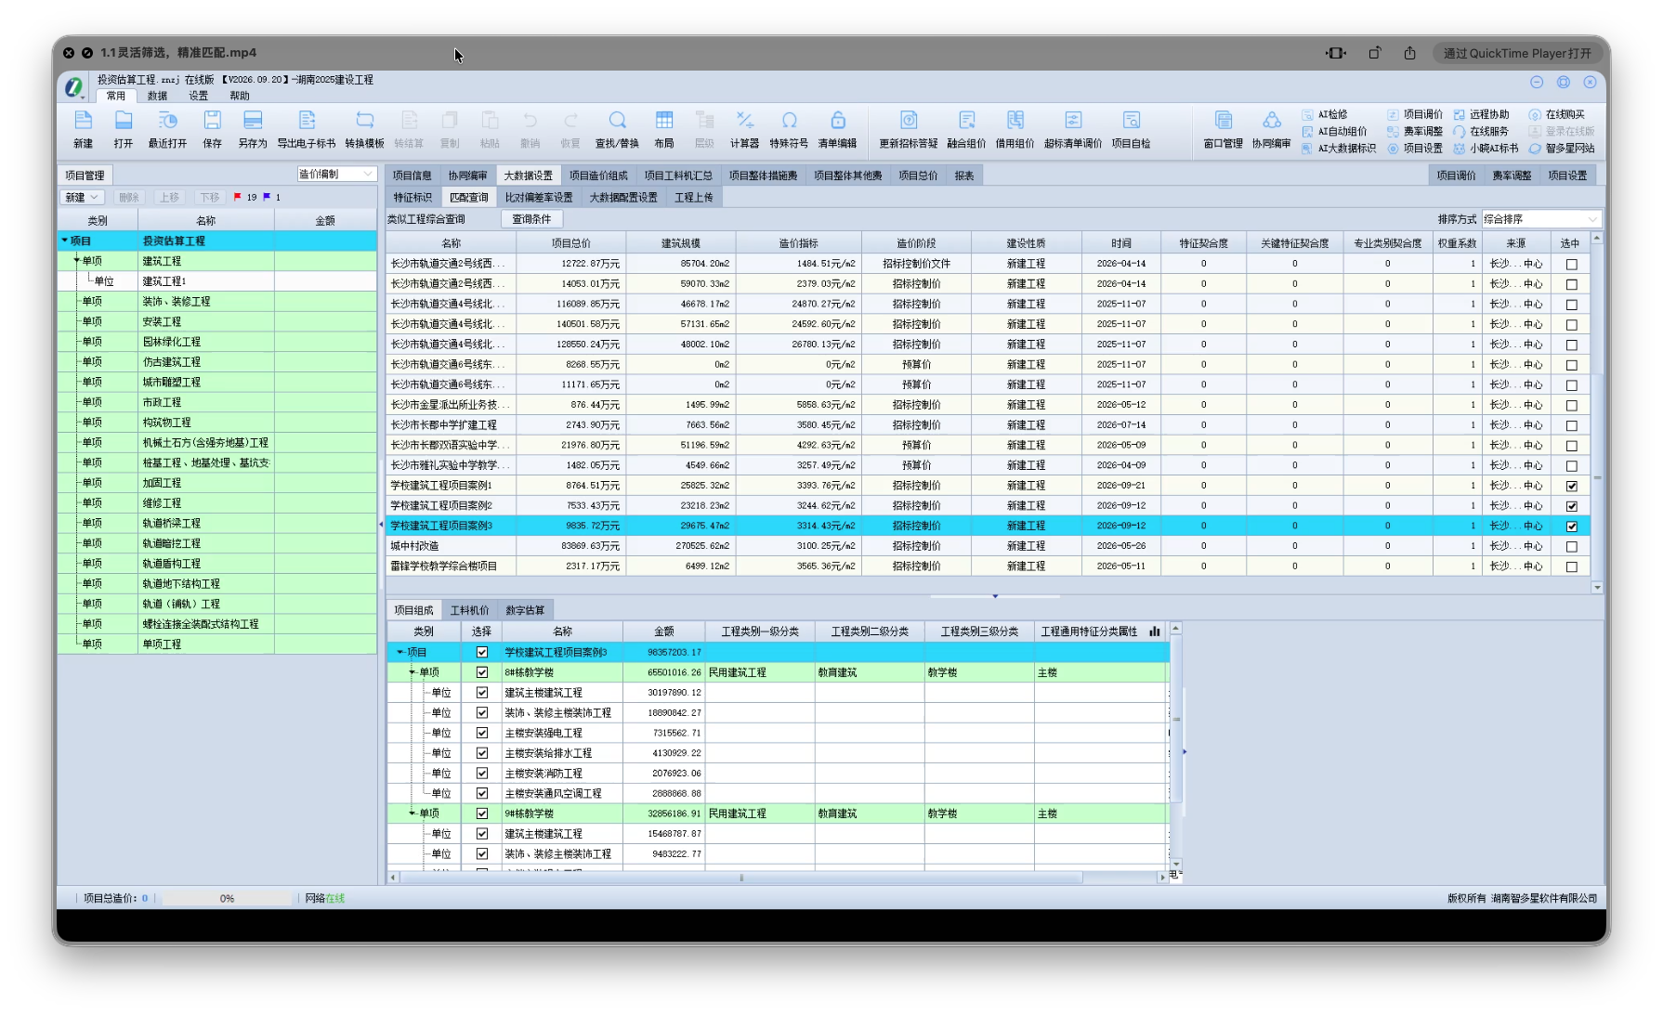Image resolution: width=1663 pixels, height=1015 pixels.
Task: Uncheck the 8#栋教学楼 选择 checkbox
Action: coord(481,672)
